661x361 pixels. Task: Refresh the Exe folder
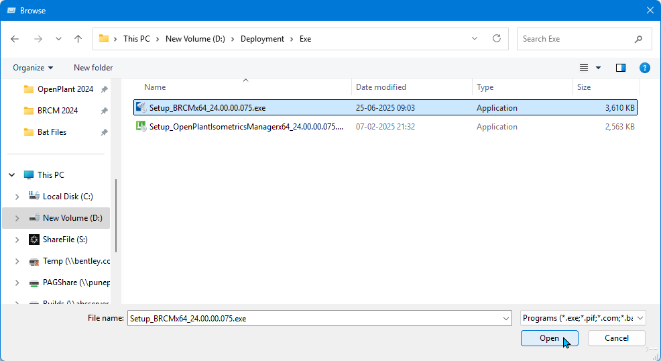[x=497, y=38]
